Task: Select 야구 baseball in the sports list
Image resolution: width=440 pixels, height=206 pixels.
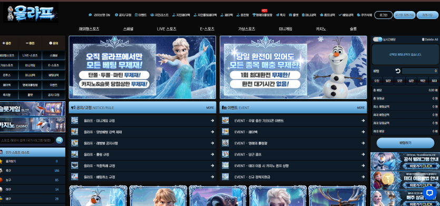Action: coord(33,190)
